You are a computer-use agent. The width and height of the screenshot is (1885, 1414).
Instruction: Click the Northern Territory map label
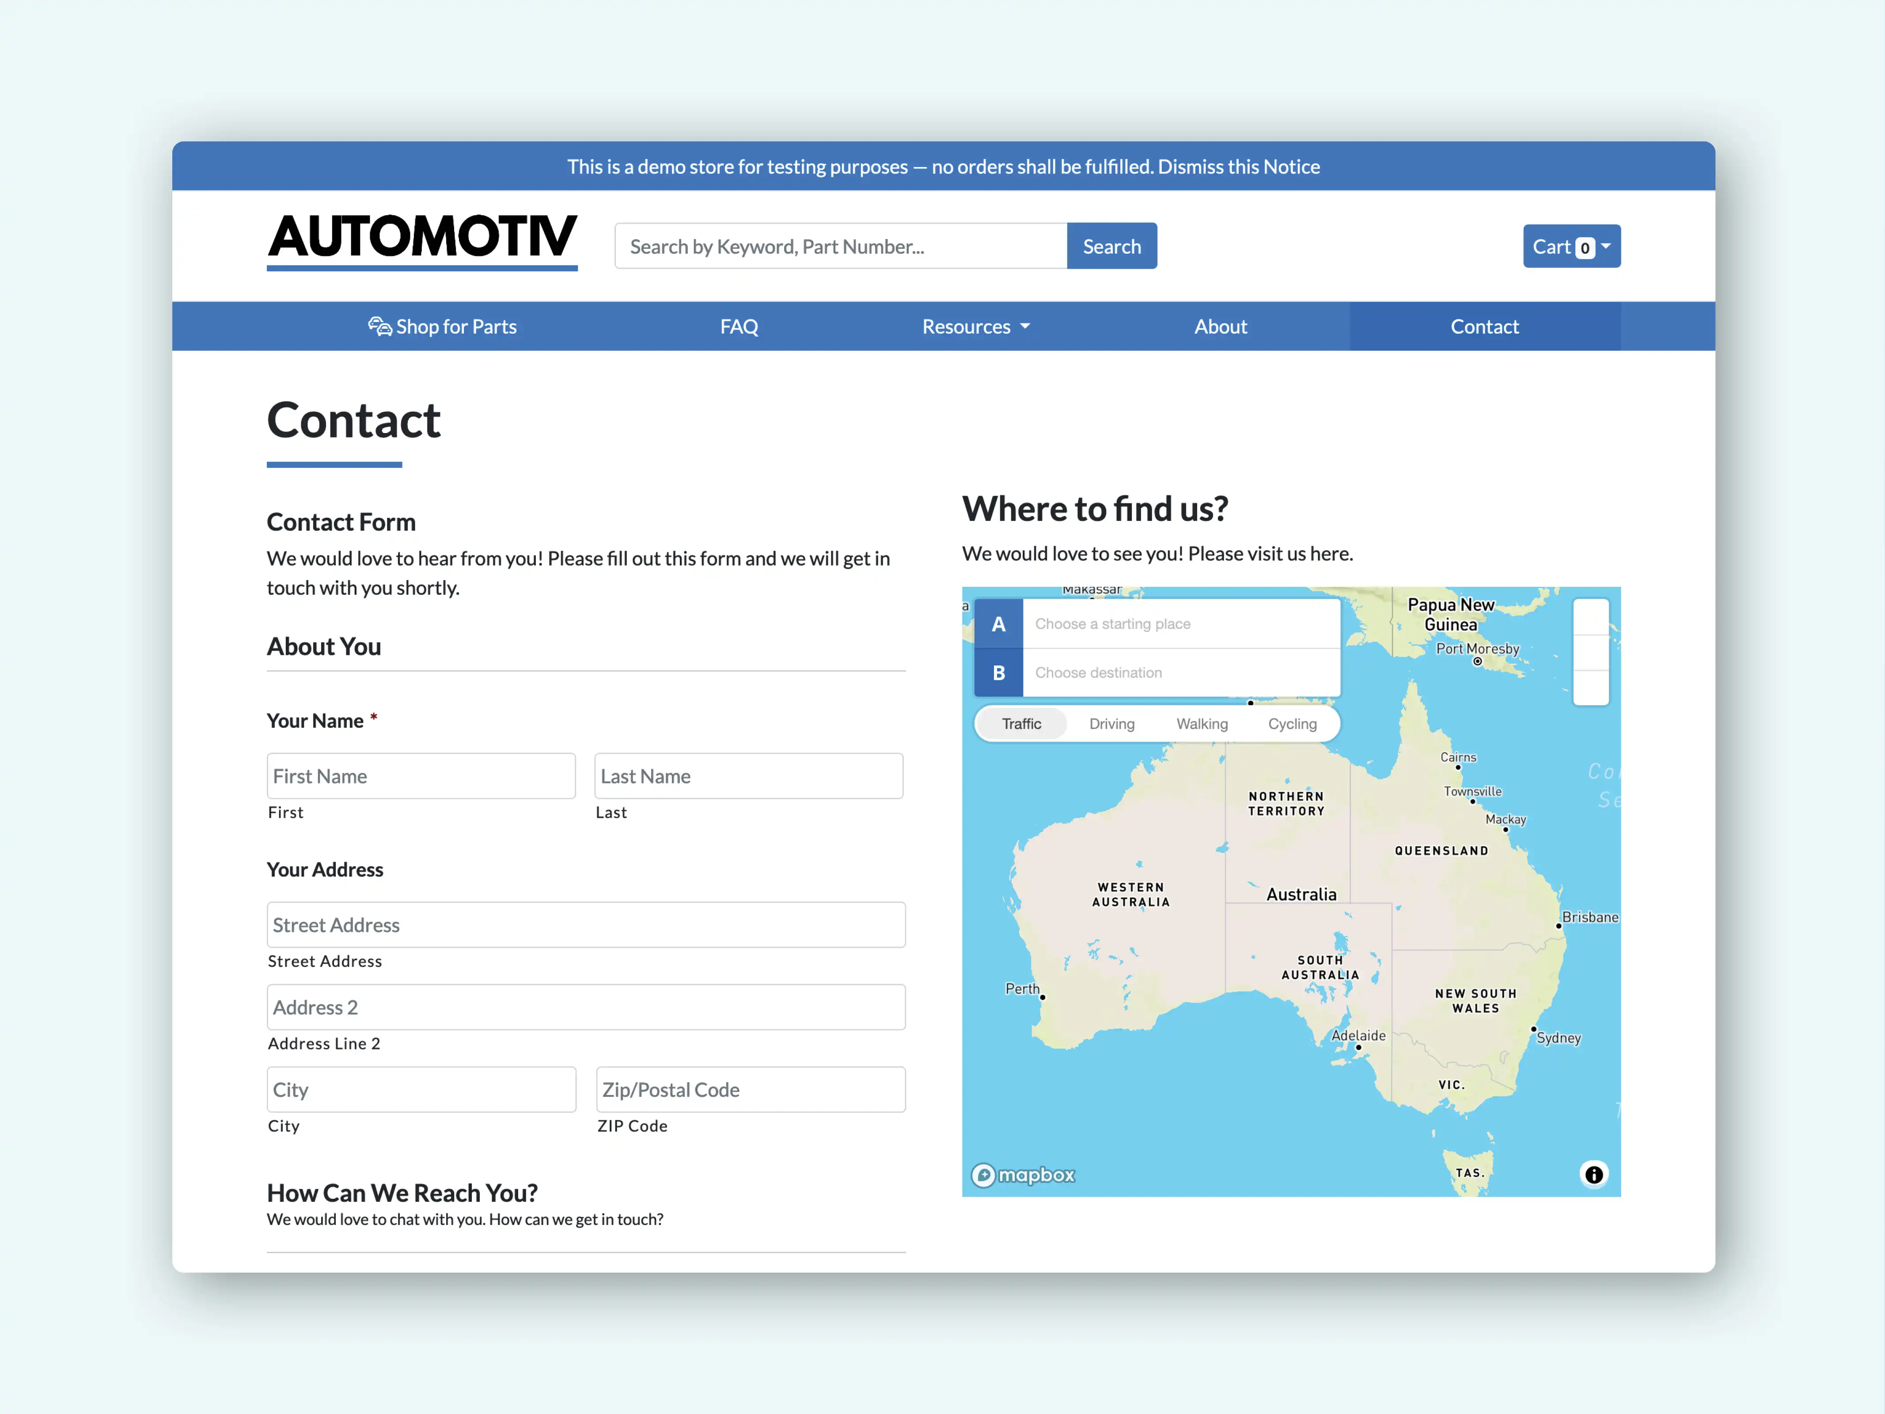(1286, 804)
